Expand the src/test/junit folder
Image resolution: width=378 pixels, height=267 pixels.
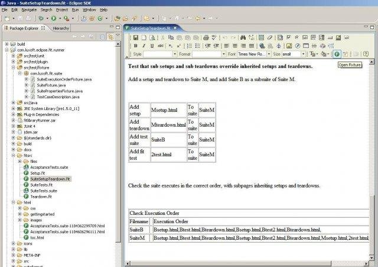tap(14, 56)
